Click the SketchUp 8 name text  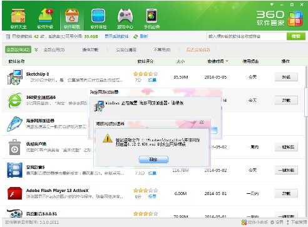click(x=38, y=74)
